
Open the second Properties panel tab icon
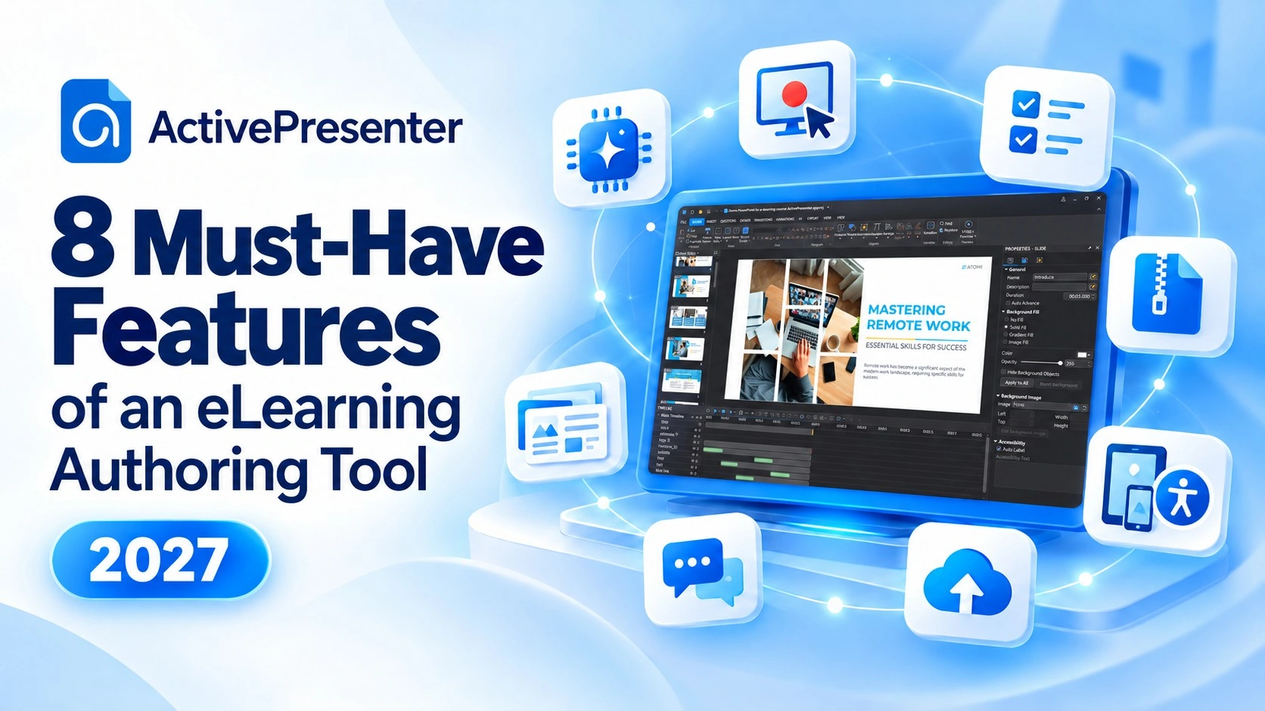[x=1024, y=260]
